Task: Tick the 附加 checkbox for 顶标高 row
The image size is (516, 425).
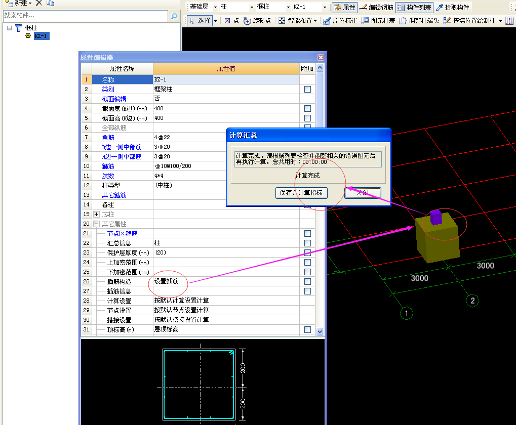Action: tap(307, 330)
